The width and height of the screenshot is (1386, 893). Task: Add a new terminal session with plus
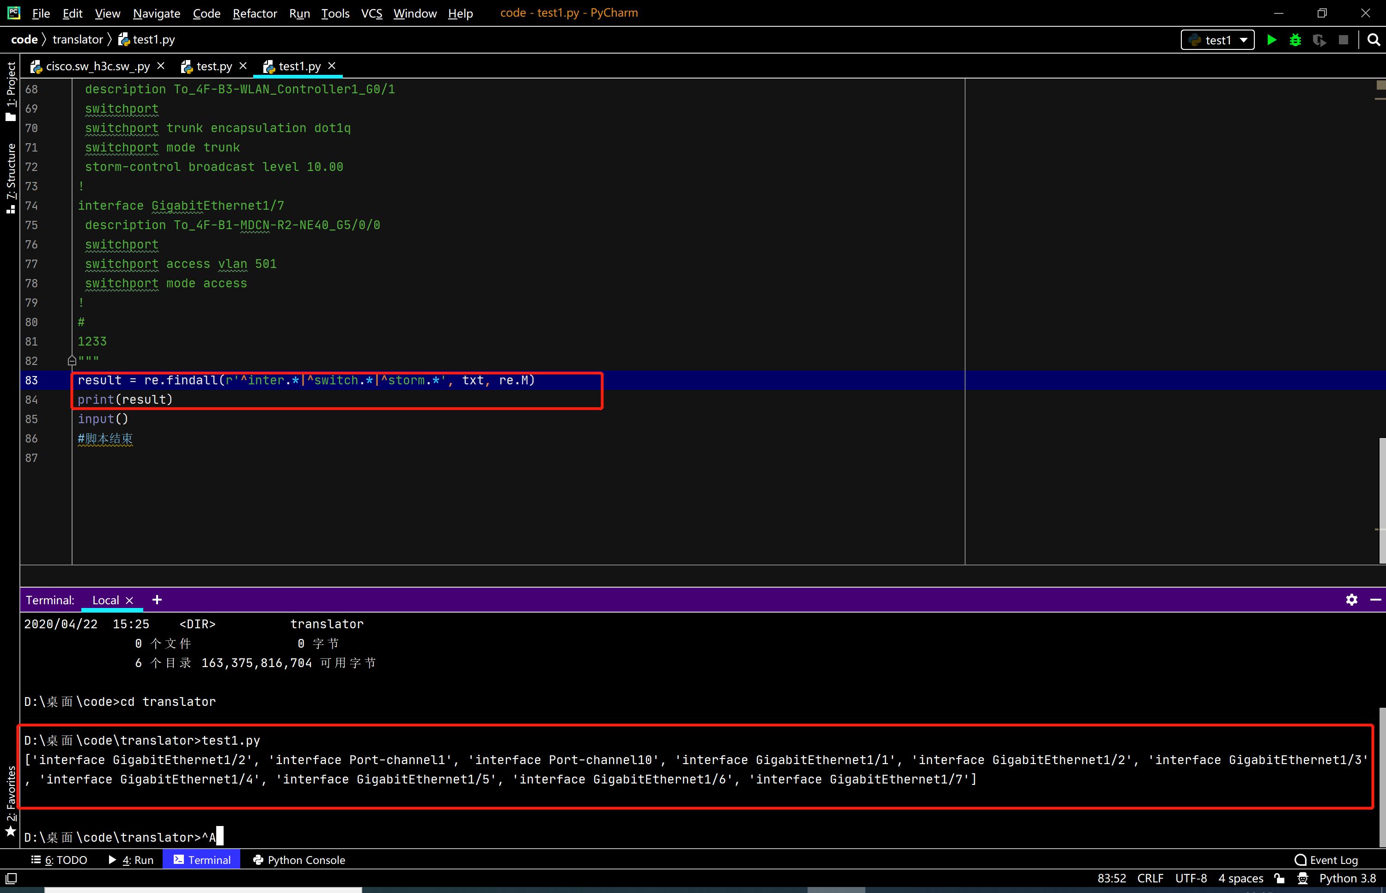pos(157,600)
